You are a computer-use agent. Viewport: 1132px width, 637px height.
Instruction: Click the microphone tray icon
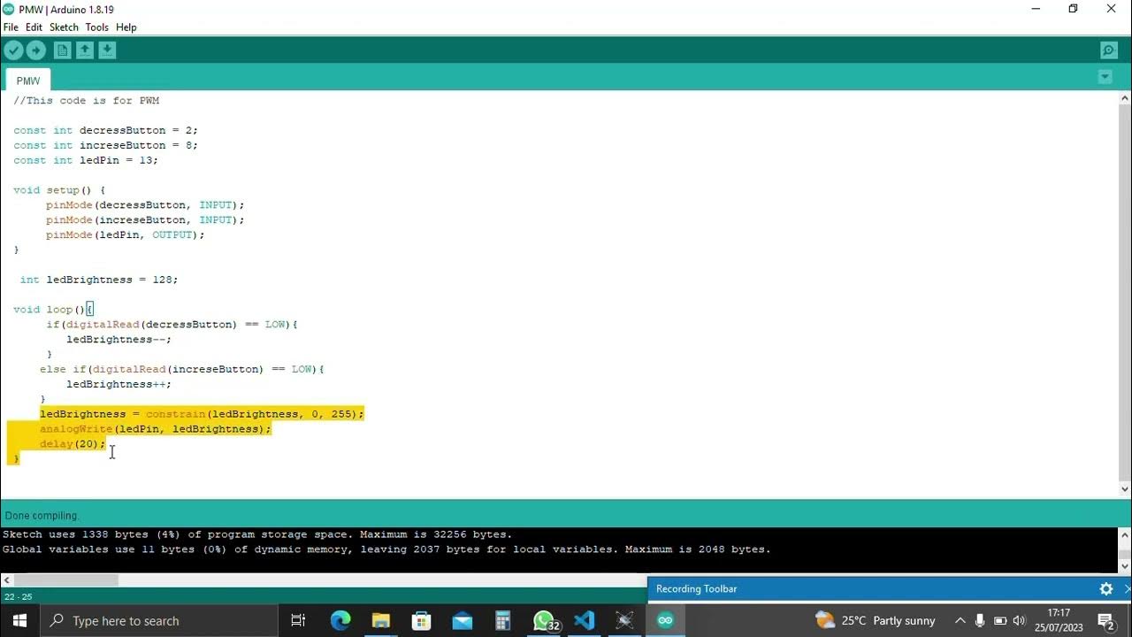tap(980, 620)
